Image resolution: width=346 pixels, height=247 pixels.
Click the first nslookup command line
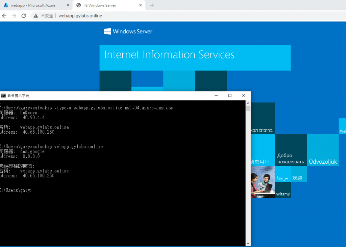coord(87,108)
